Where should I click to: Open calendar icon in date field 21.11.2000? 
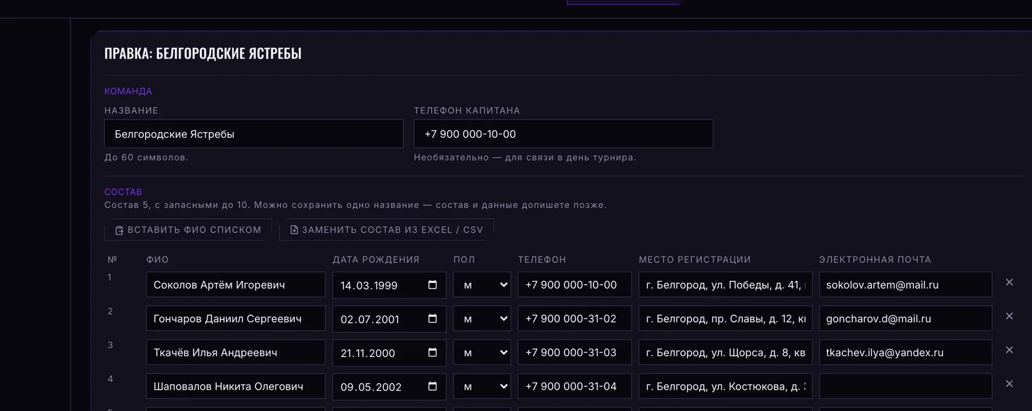tap(432, 352)
